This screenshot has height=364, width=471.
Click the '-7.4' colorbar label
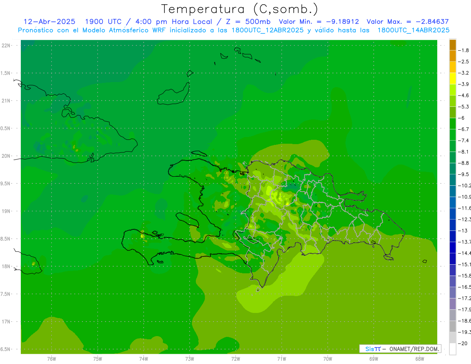click(464, 141)
